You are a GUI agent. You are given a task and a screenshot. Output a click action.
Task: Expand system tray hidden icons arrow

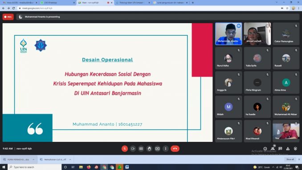(x=273, y=167)
